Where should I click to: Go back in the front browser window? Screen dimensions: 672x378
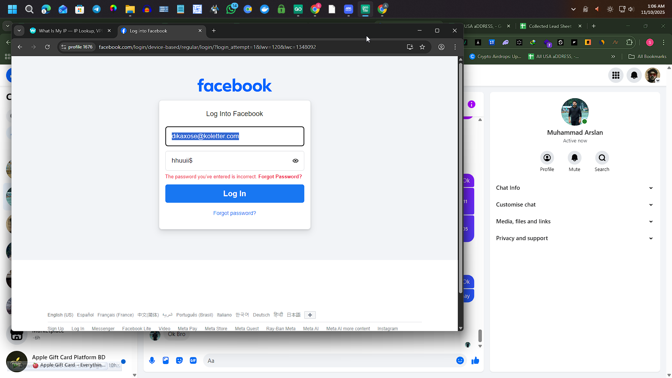tap(20, 47)
